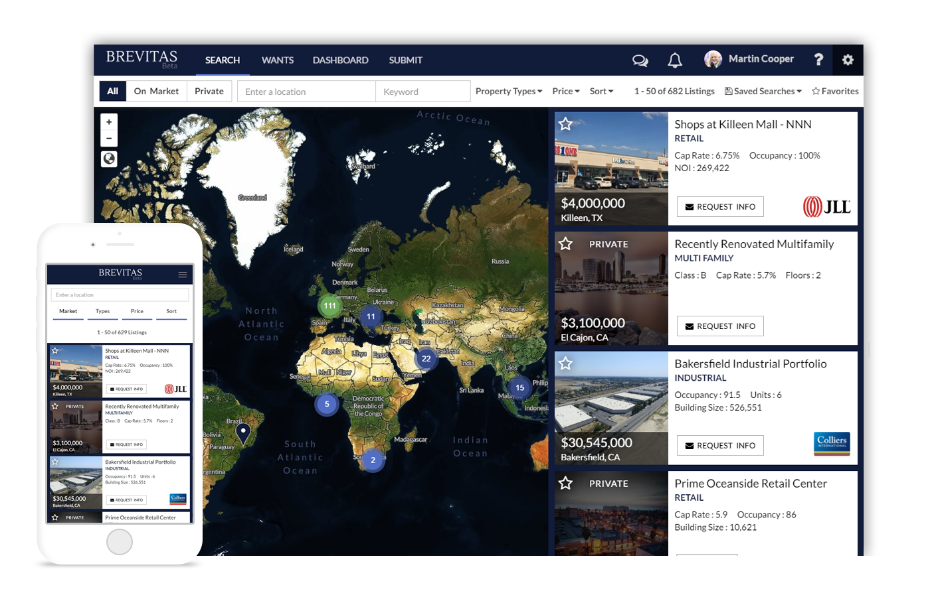Open the El Cajon, CA property photo
The width and height of the screenshot is (930, 597).
(x=611, y=288)
